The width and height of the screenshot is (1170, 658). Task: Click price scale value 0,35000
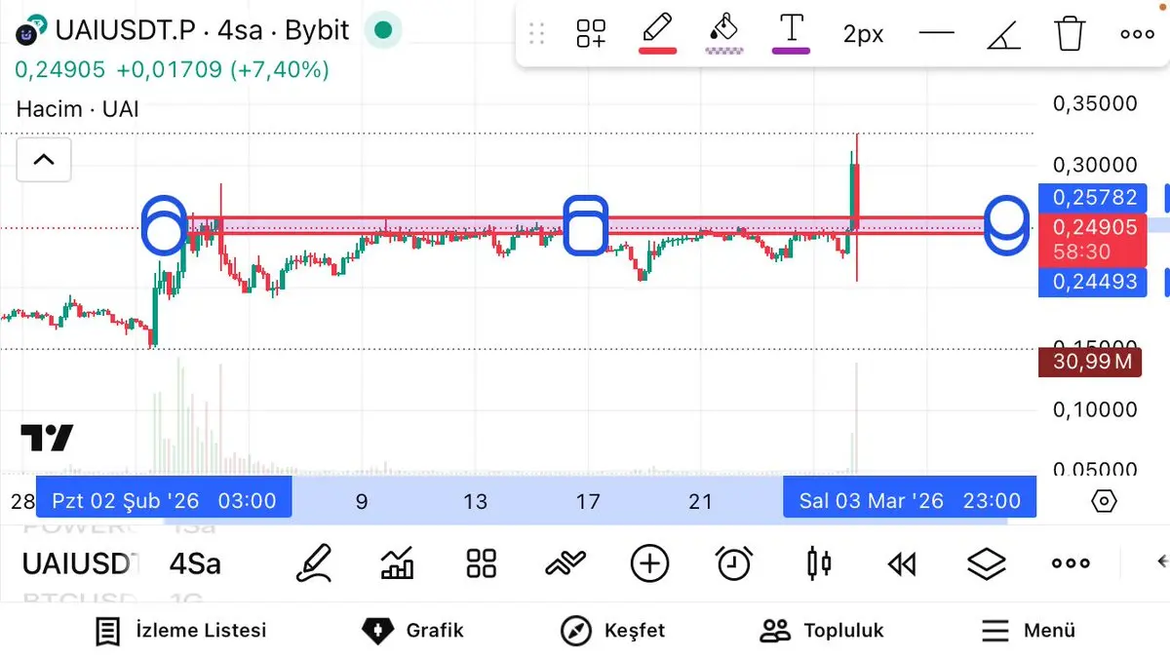click(1095, 103)
